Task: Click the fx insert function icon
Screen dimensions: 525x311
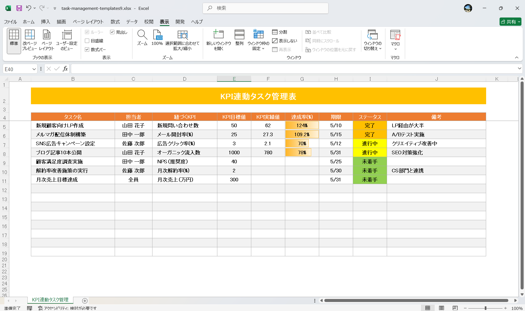Action: pyautogui.click(x=65, y=69)
